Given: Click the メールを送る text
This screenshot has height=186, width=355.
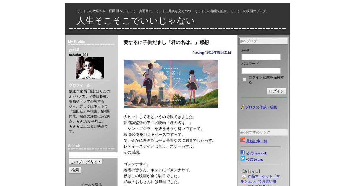Looking at the screenshot, I should [x=91, y=185].
